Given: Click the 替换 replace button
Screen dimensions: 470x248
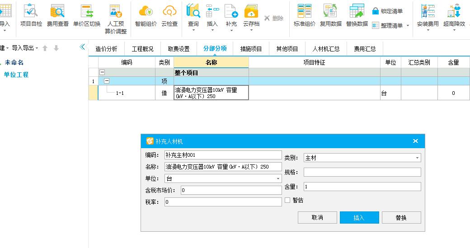Looking at the screenshot, I should point(401,217).
